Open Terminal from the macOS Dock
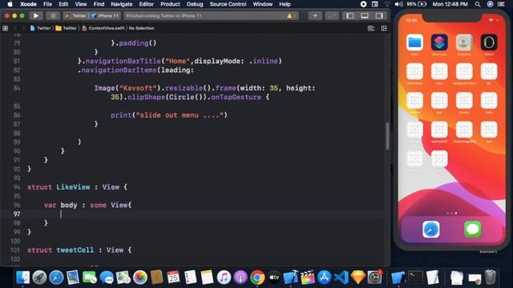 pos(415,278)
